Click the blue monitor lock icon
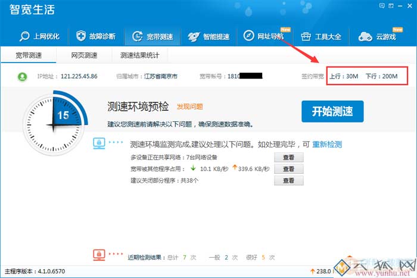The width and height of the screenshot is (417, 278). click(x=99, y=143)
